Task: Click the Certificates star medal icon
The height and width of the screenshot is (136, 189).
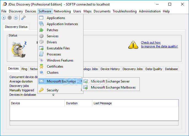Action: 41,66
